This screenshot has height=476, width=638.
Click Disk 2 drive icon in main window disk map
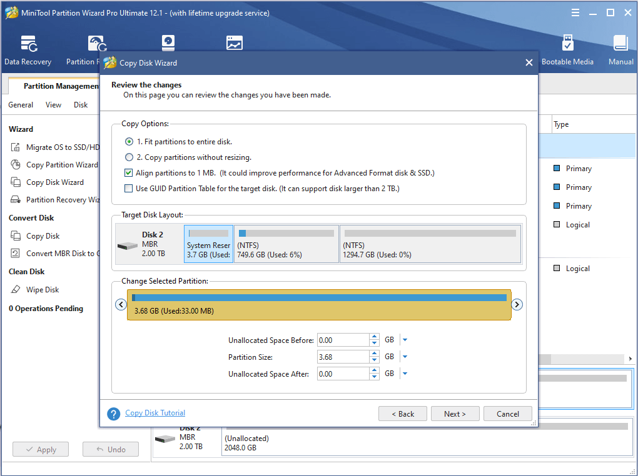(165, 439)
